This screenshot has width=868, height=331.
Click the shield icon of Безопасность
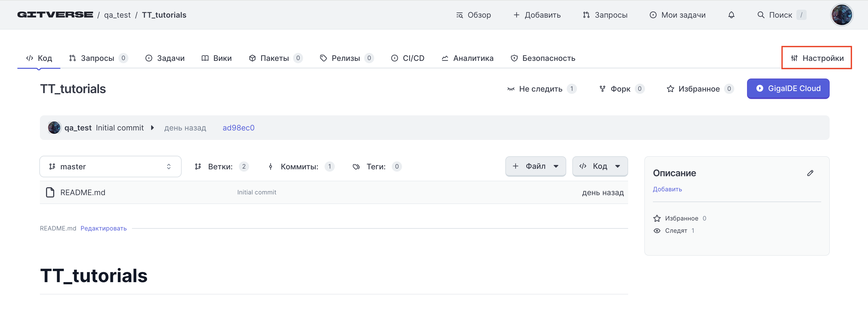(x=514, y=58)
